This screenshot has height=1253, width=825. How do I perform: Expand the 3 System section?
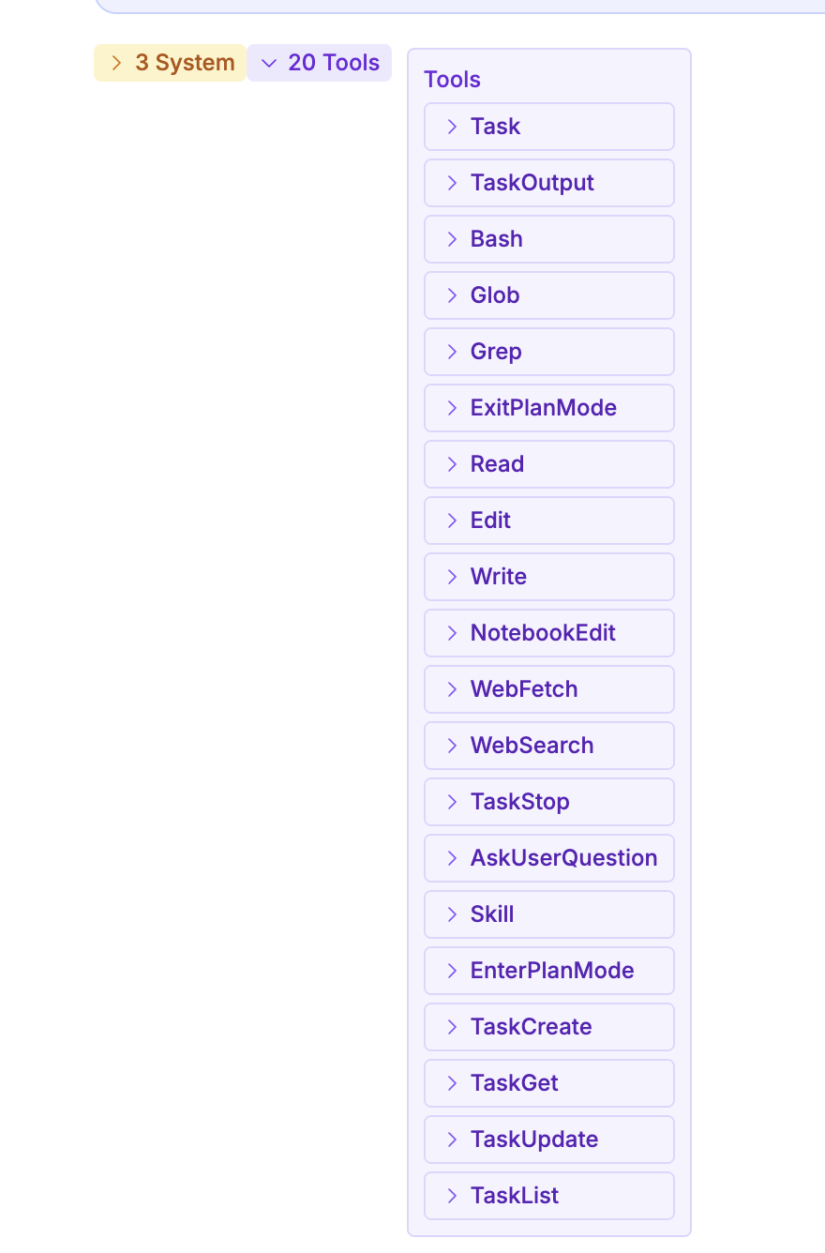pyautogui.click(x=170, y=63)
